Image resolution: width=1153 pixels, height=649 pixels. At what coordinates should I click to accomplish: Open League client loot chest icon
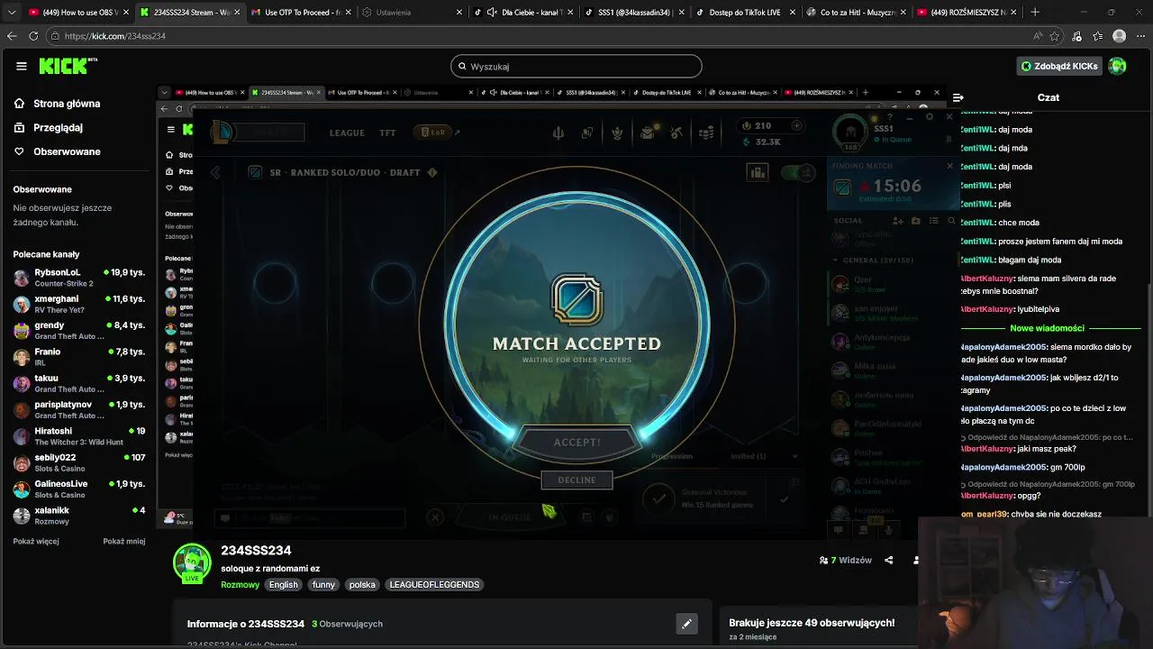coord(647,133)
